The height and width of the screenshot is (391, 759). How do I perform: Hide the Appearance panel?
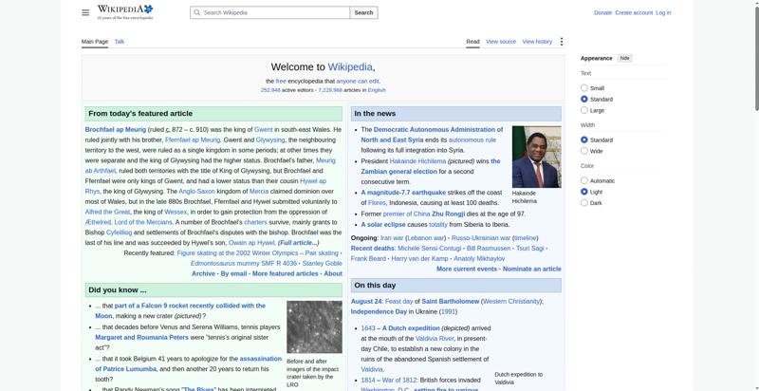[625, 58]
